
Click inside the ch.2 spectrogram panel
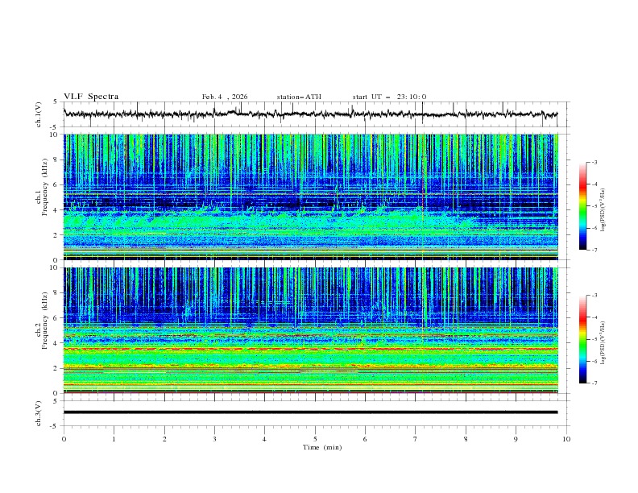click(310, 330)
